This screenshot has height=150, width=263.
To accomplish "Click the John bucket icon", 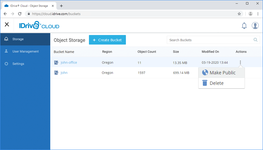I will [x=56, y=73].
